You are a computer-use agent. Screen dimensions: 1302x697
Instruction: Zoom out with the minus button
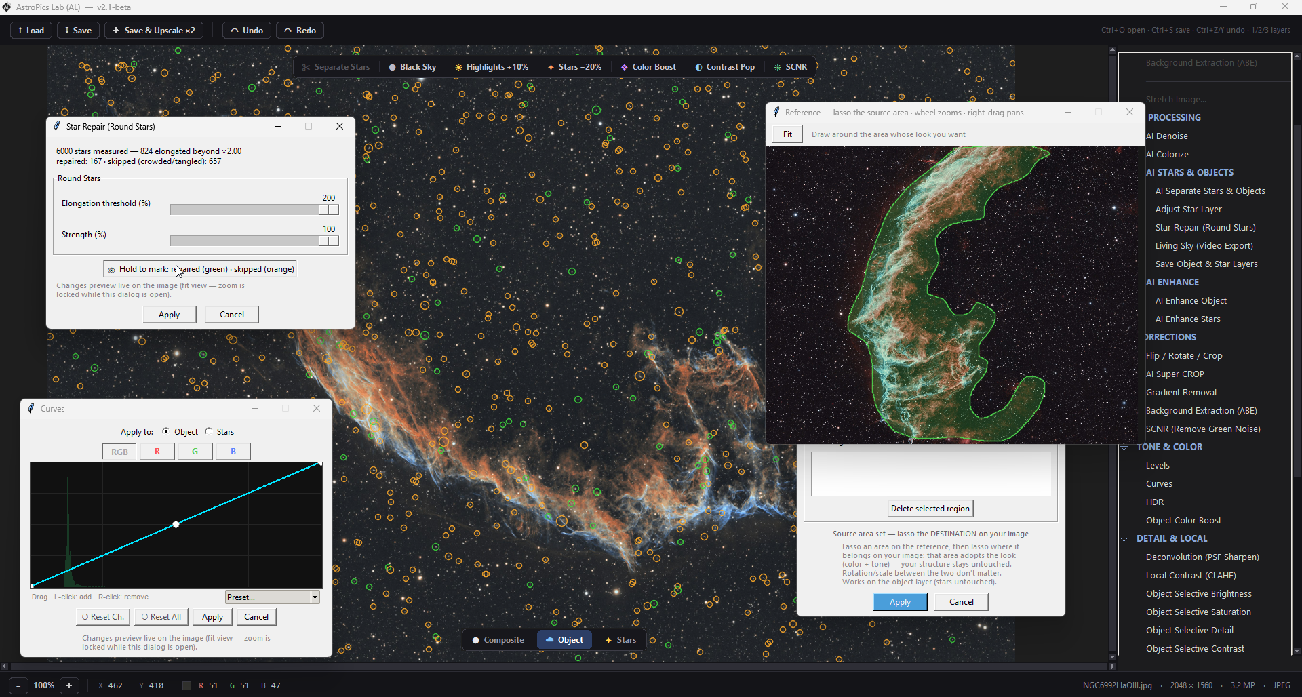18,685
